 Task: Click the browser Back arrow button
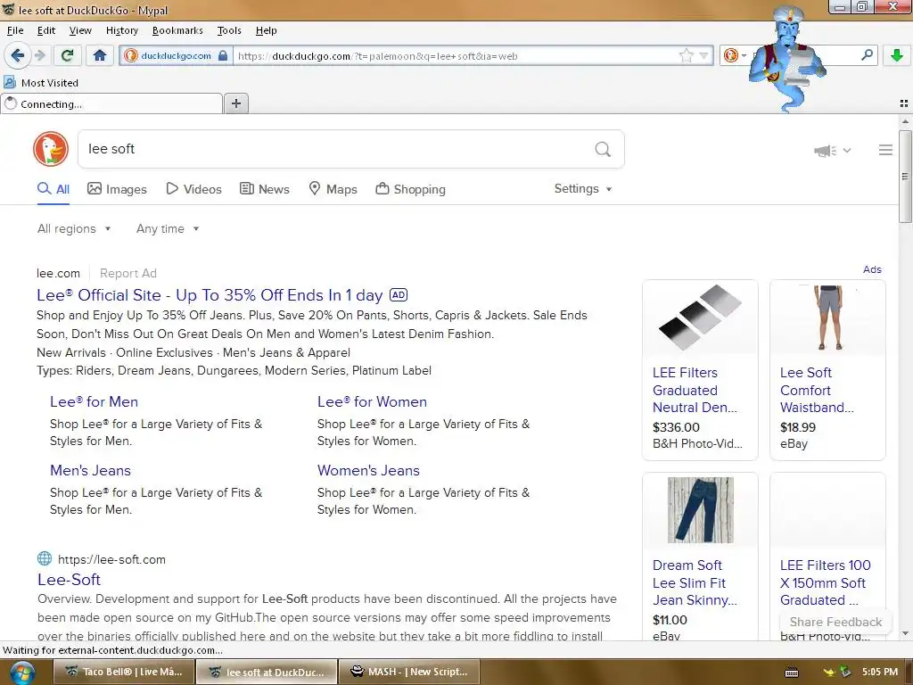(x=17, y=56)
